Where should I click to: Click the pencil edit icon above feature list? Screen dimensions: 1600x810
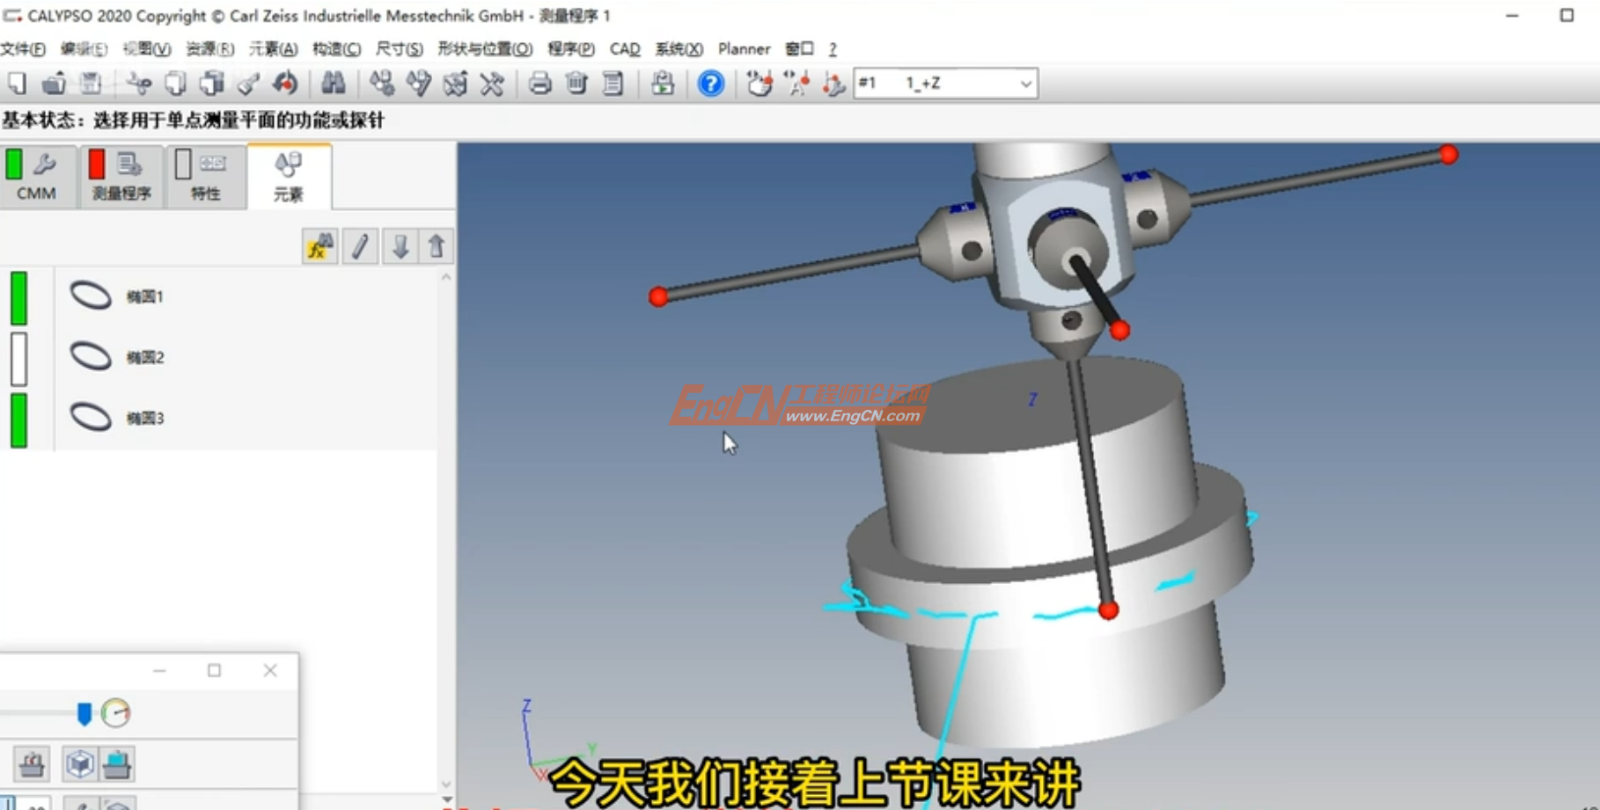tap(360, 246)
